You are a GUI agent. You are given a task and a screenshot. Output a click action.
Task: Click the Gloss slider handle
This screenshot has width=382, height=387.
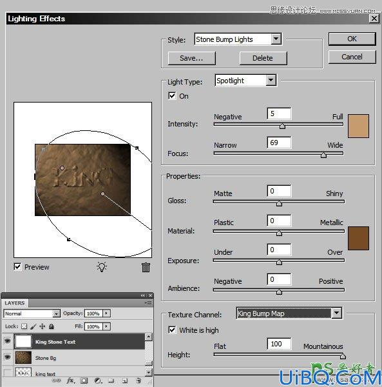point(279,203)
